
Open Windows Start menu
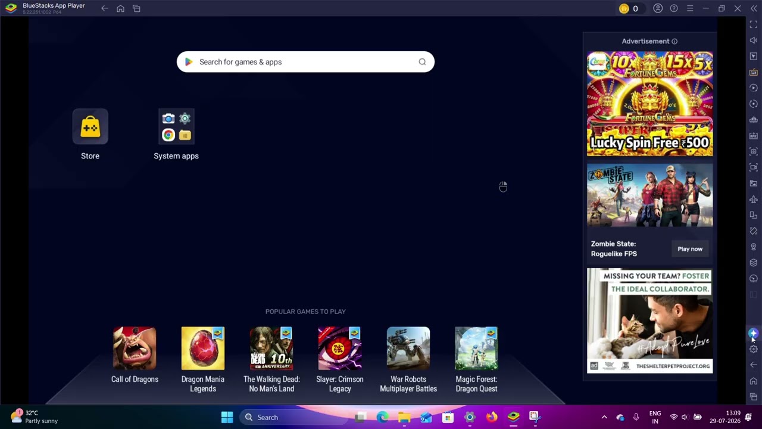[227, 417]
